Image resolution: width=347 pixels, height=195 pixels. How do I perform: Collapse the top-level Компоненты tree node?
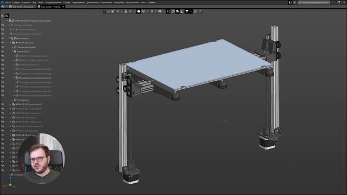pos(9,38)
